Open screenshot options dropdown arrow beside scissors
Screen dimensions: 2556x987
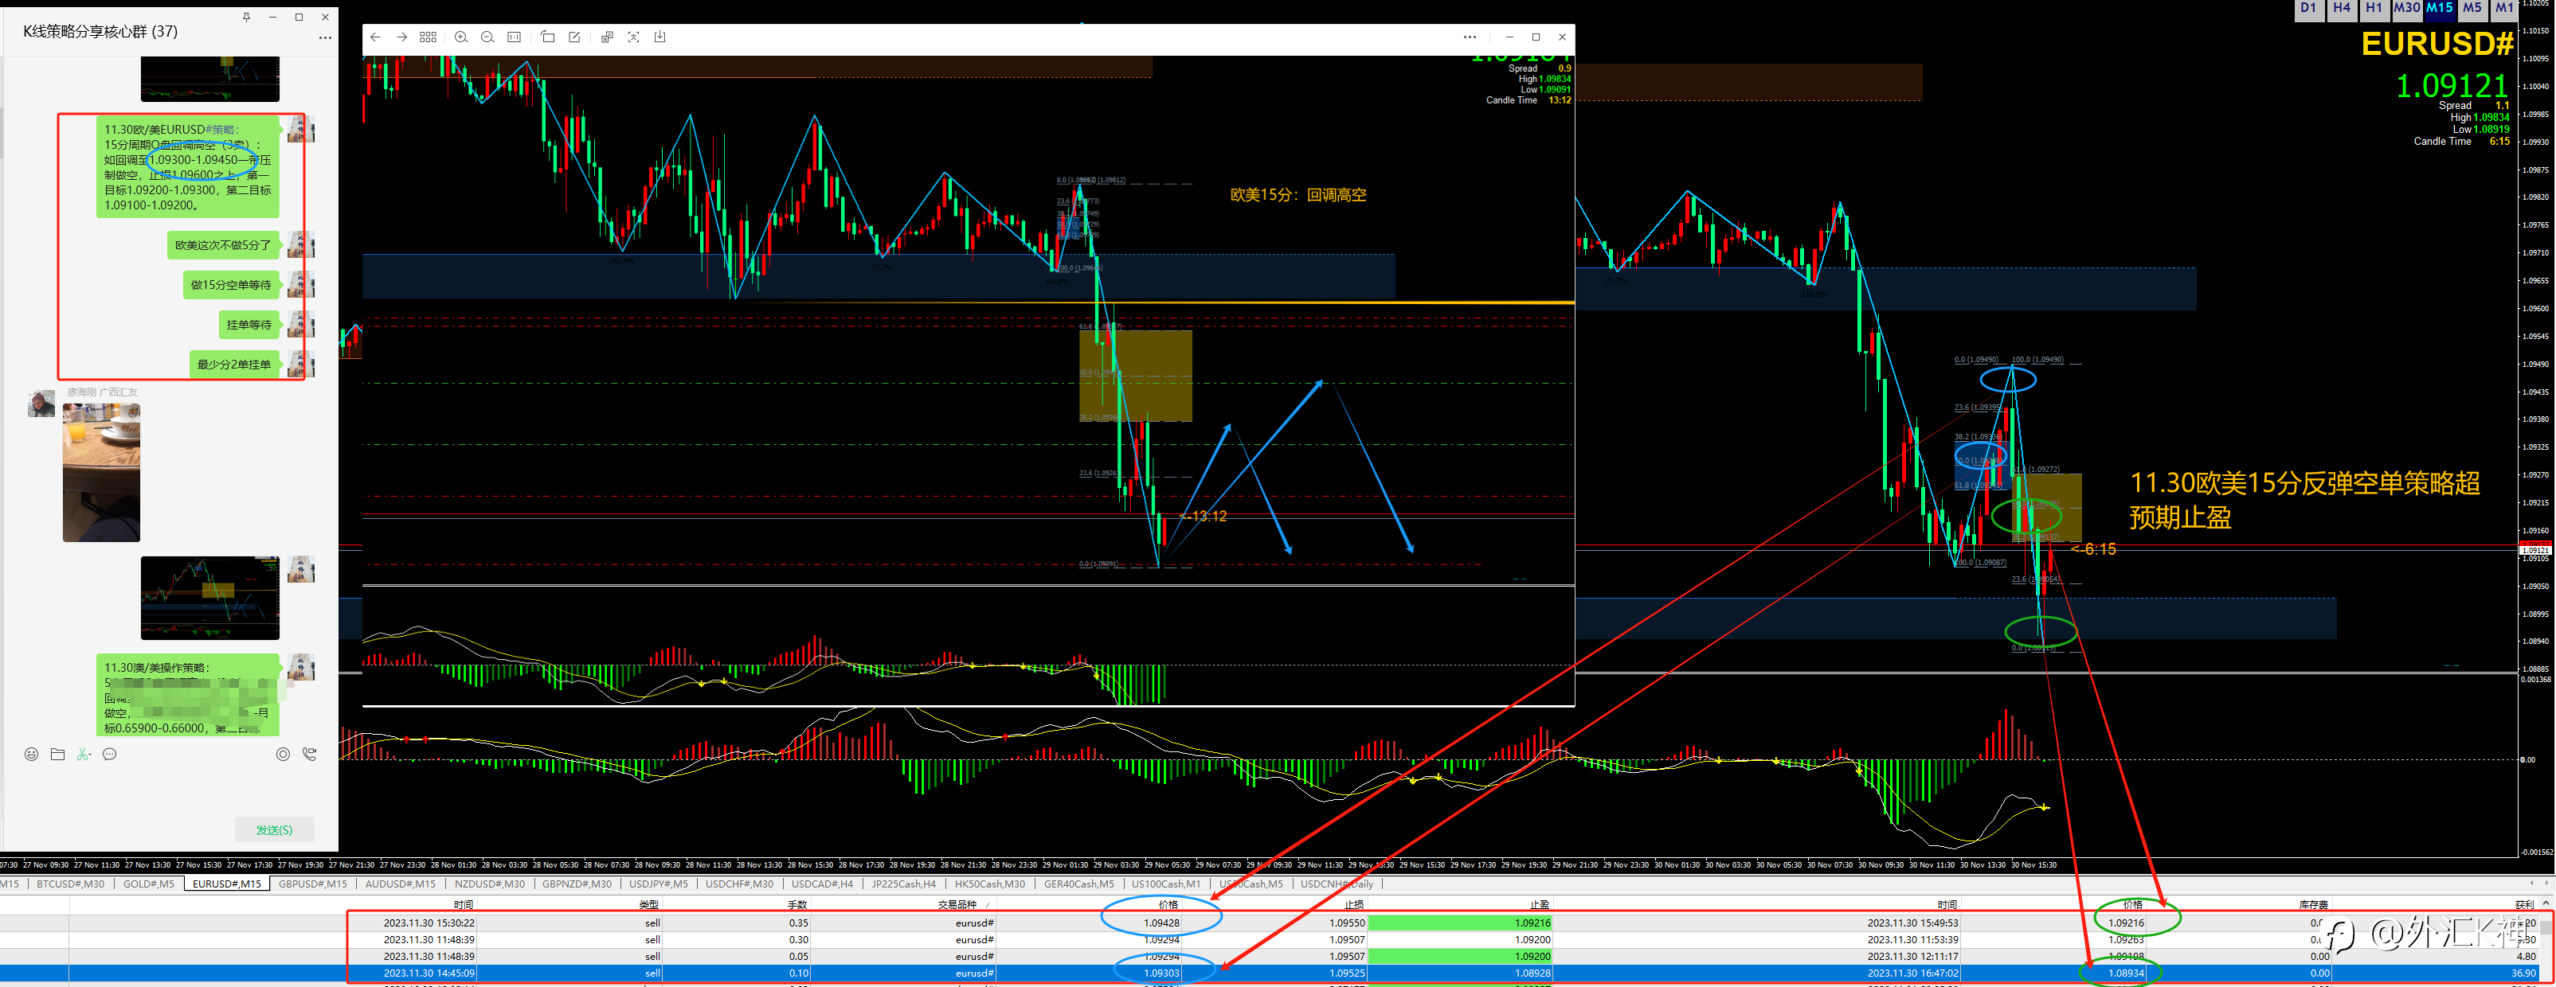click(92, 755)
